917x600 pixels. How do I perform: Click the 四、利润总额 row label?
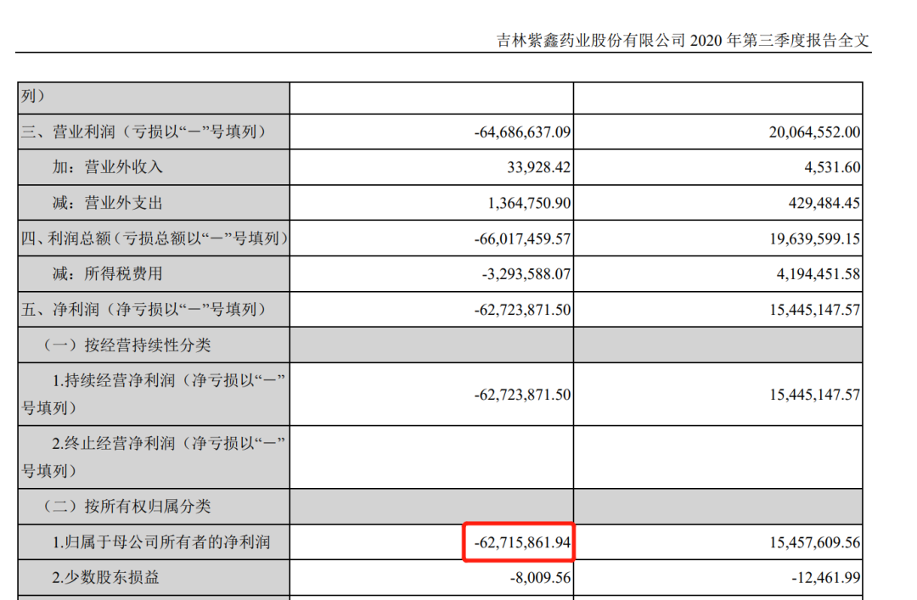coord(154,239)
